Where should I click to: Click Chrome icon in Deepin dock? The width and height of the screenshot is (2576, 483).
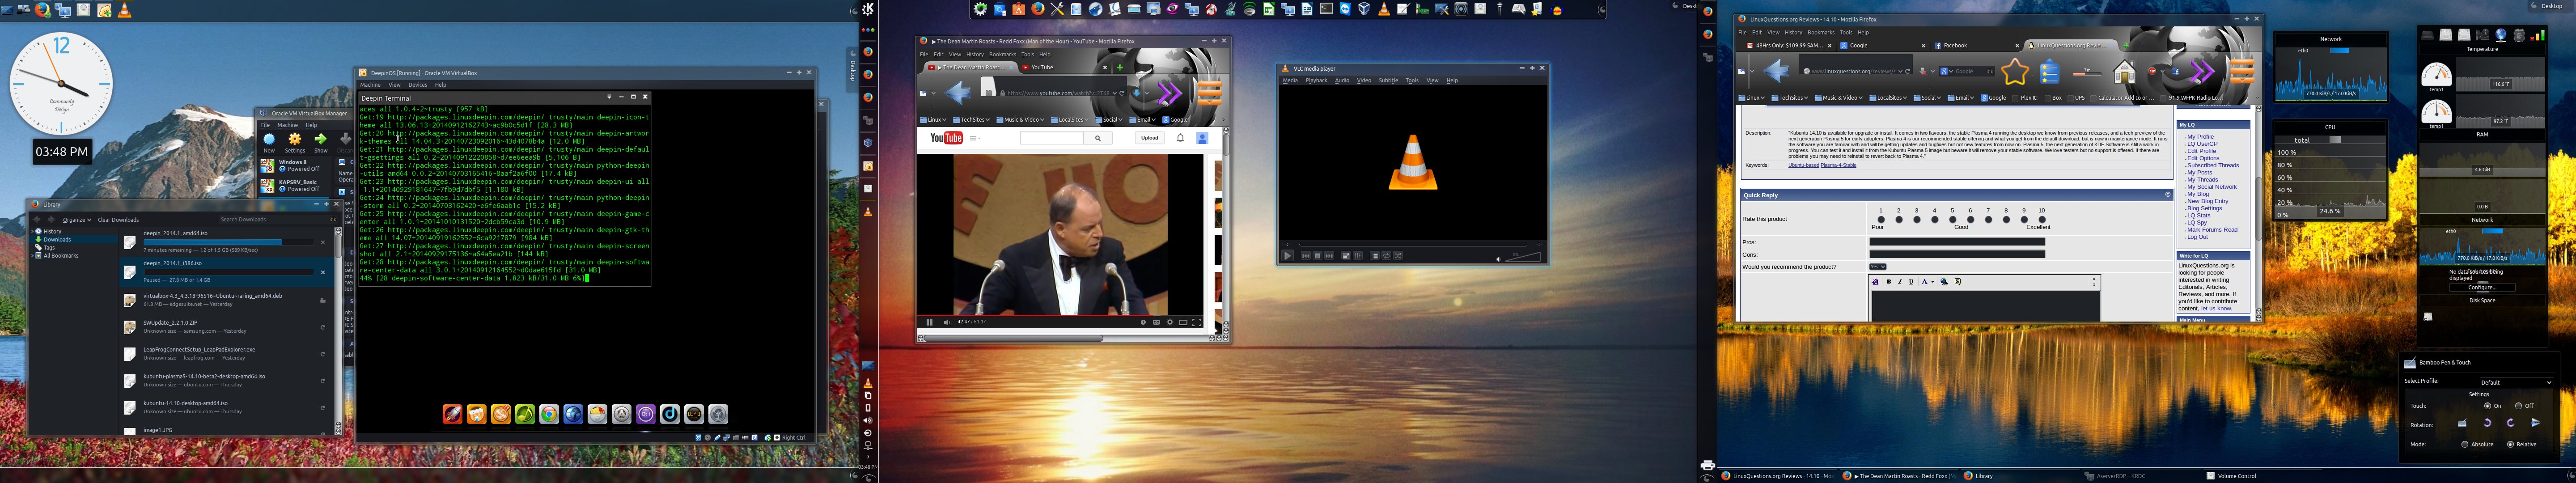[549, 414]
